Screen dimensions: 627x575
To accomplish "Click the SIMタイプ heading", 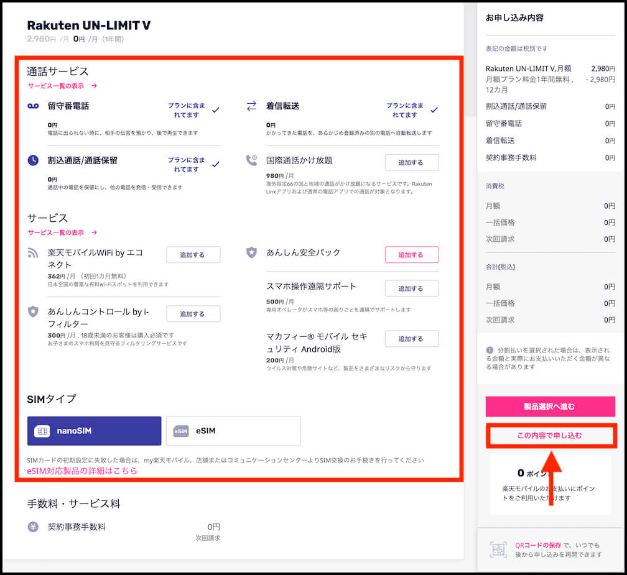I will [x=51, y=399].
